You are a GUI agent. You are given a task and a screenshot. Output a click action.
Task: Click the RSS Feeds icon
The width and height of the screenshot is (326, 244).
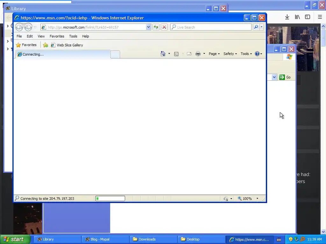tap(176, 54)
